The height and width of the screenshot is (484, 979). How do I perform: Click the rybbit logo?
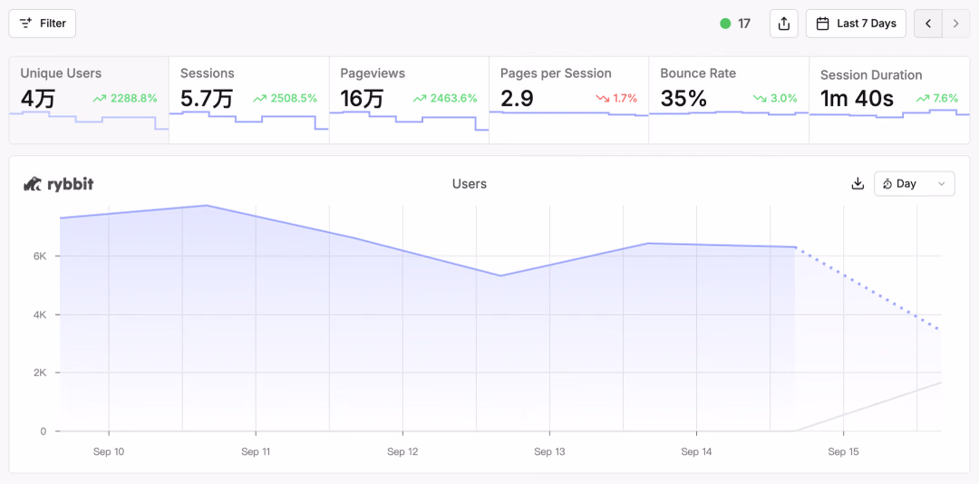coord(59,184)
